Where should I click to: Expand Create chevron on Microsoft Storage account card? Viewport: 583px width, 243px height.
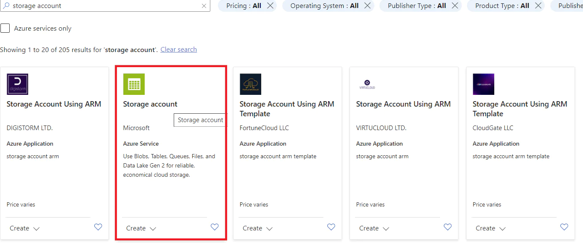click(x=153, y=229)
